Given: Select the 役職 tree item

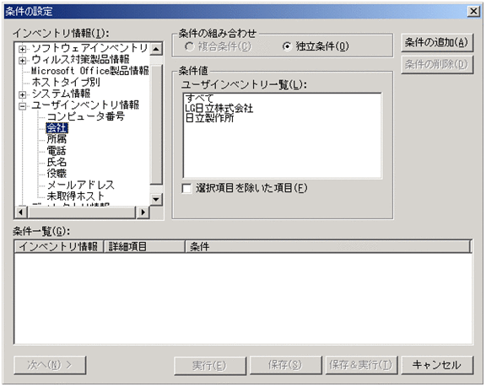Looking at the screenshot, I should pos(57,174).
